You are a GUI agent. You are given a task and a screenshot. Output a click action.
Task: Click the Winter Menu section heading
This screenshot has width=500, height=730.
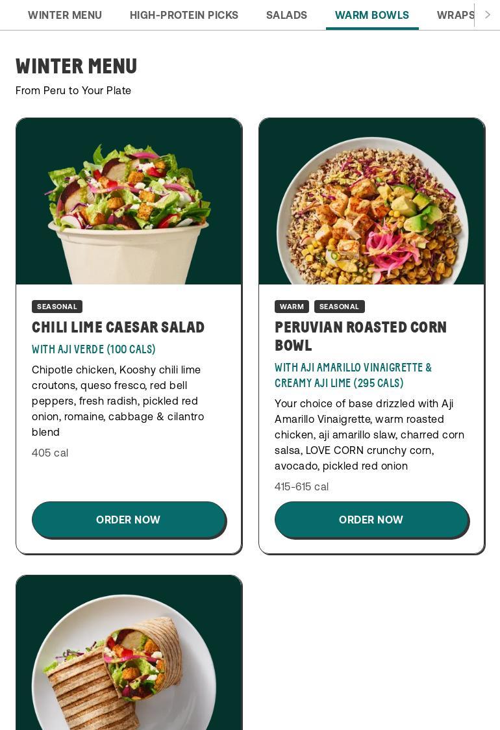(x=77, y=66)
